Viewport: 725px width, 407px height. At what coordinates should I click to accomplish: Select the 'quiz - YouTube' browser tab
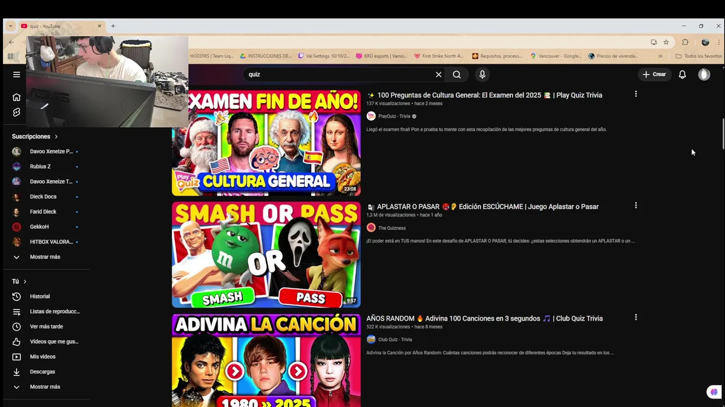point(61,26)
